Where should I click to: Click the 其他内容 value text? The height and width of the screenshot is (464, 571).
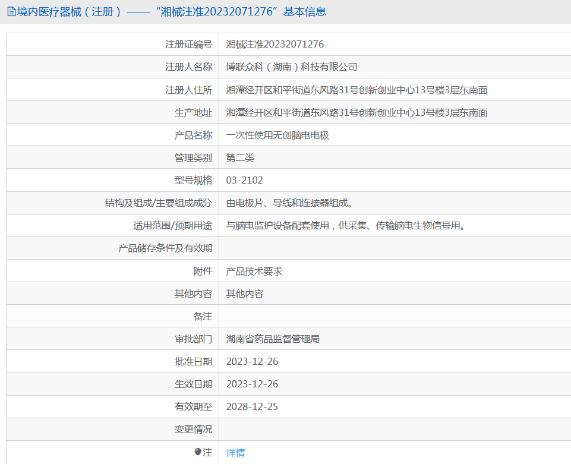245,294
